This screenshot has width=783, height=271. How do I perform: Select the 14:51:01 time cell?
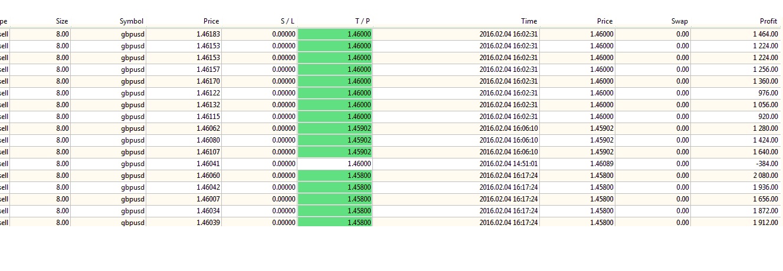(x=508, y=164)
